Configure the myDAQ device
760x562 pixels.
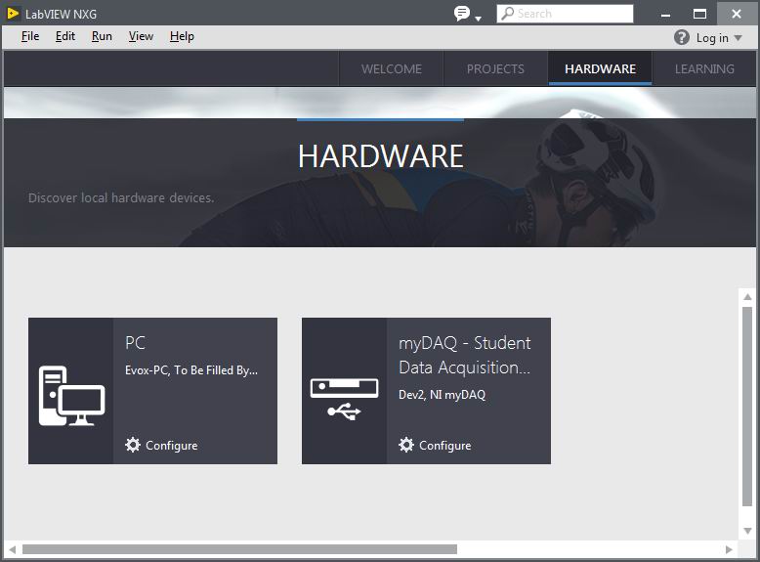pos(444,446)
